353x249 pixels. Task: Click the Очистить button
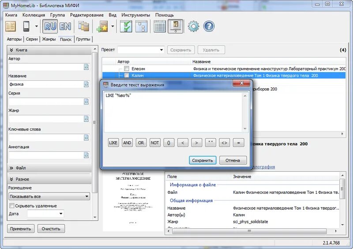51,229
